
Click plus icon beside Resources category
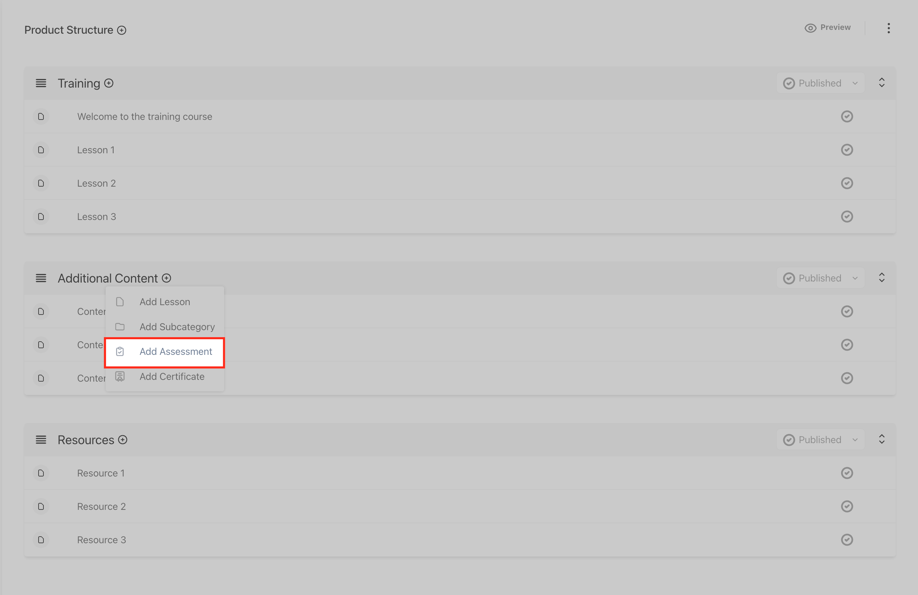pos(123,440)
